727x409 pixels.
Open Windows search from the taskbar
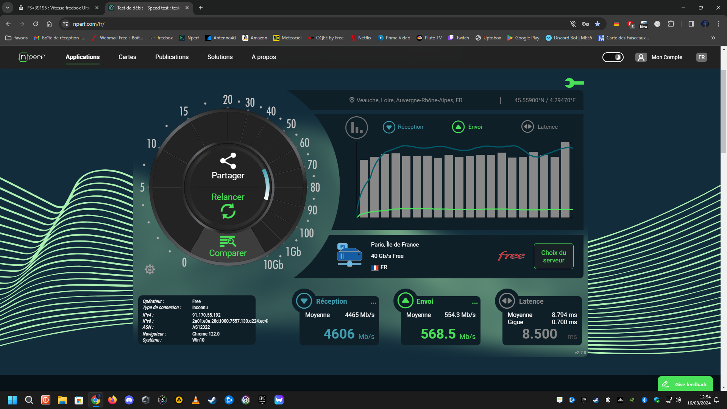29,400
